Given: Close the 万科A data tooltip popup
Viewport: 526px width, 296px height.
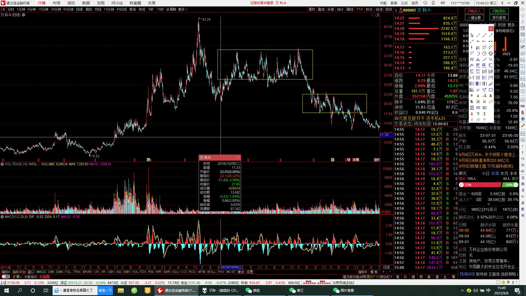Looking at the screenshot, I should (238, 157).
